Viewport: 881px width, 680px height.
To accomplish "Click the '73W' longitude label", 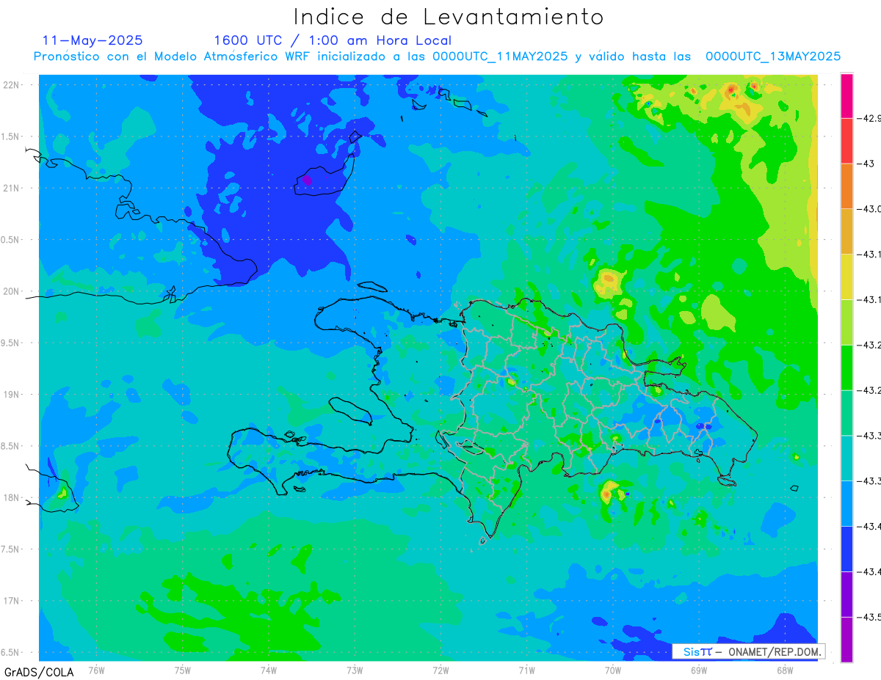I will pos(355,670).
